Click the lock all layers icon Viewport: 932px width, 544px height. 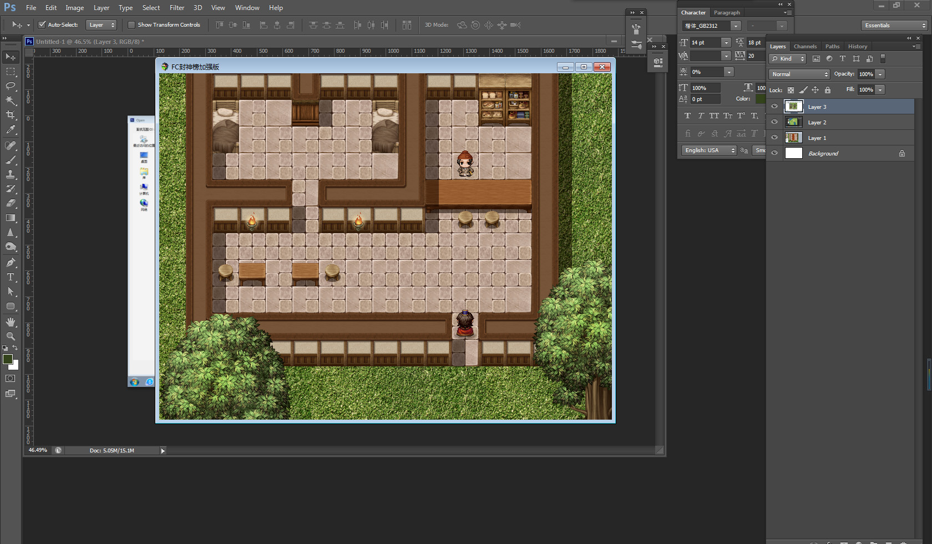click(828, 90)
